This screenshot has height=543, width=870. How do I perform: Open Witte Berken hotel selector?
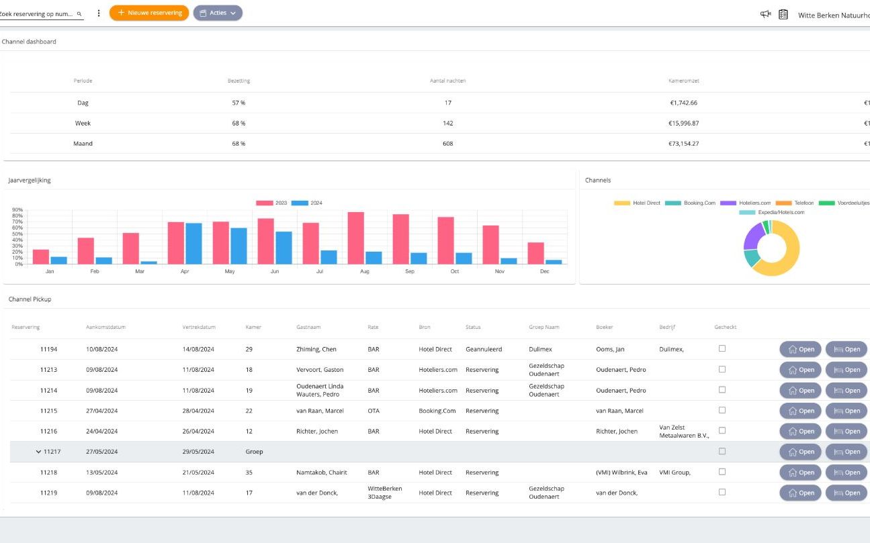point(834,15)
